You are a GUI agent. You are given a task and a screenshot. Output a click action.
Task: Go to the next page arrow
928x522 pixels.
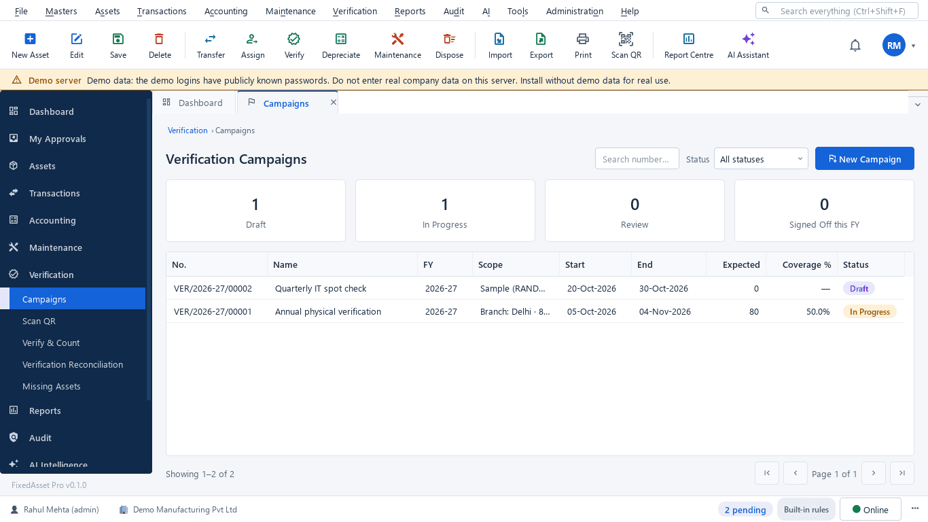tap(874, 473)
